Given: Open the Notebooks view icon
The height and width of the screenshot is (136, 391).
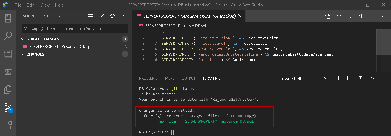Looking at the screenshot, I should 8,54.
